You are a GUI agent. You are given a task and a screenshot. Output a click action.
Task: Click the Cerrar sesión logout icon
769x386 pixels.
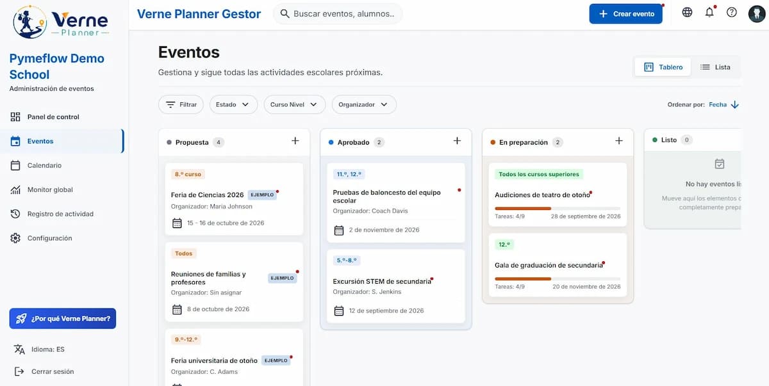pyautogui.click(x=19, y=371)
